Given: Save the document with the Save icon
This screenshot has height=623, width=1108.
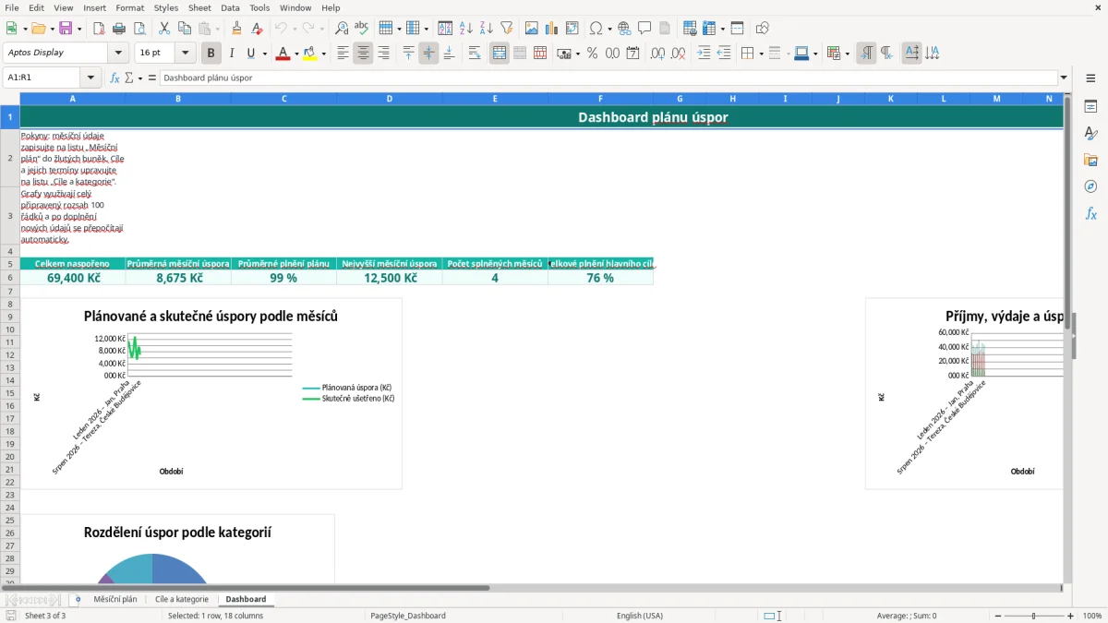Looking at the screenshot, I should click(x=66, y=29).
